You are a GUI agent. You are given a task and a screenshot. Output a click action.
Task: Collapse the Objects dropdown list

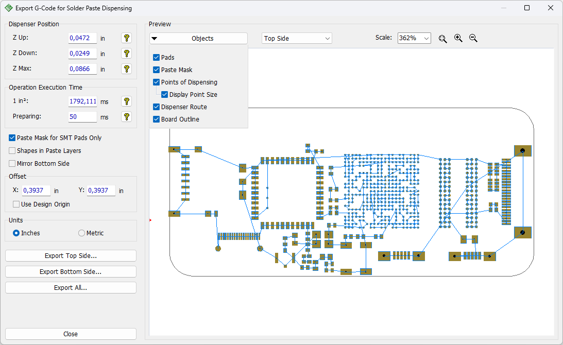(x=198, y=39)
